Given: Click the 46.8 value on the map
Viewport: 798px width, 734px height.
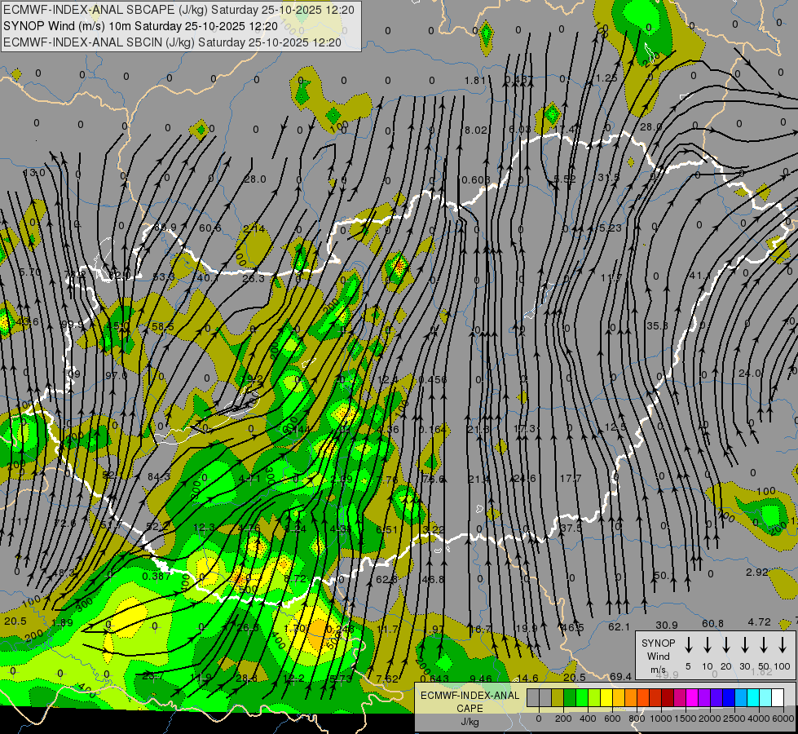Looking at the screenshot, I should (x=433, y=579).
